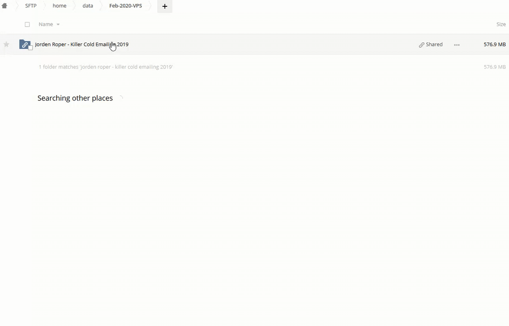This screenshot has width=509, height=326.
Task: Go to the home breadcrumb folder
Action: click(59, 6)
